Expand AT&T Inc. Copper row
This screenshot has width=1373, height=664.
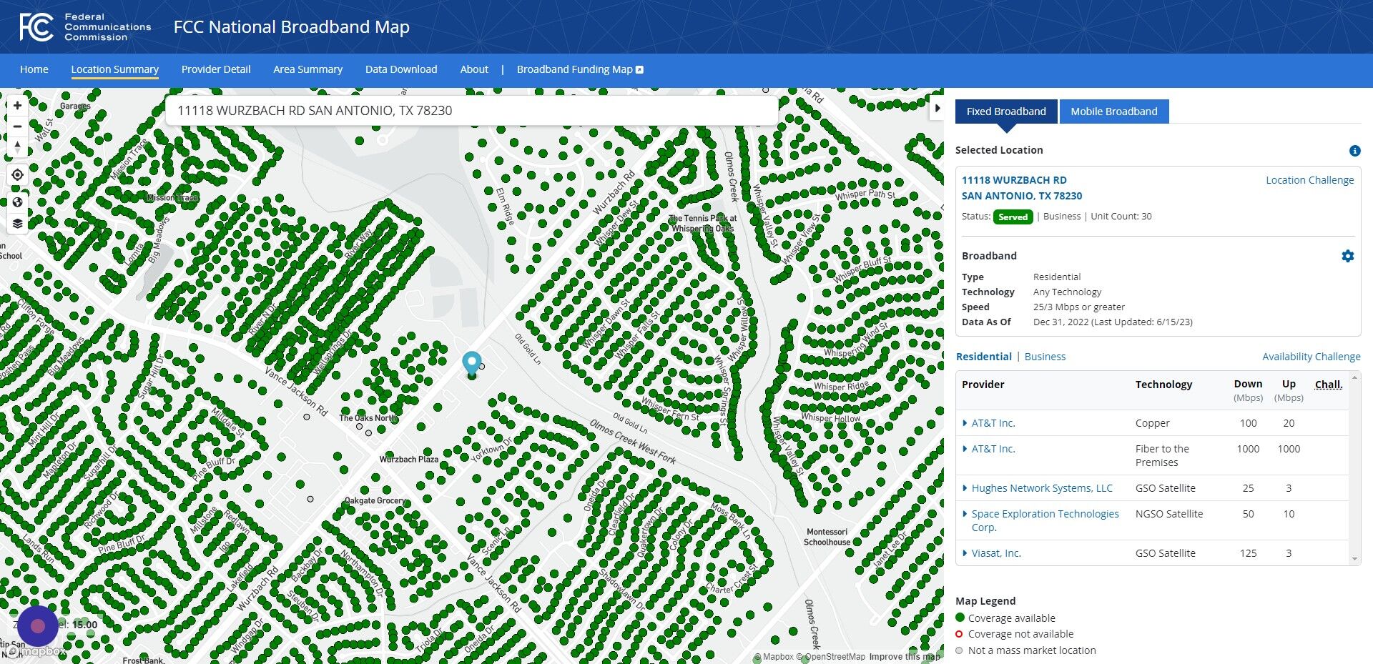coord(965,423)
